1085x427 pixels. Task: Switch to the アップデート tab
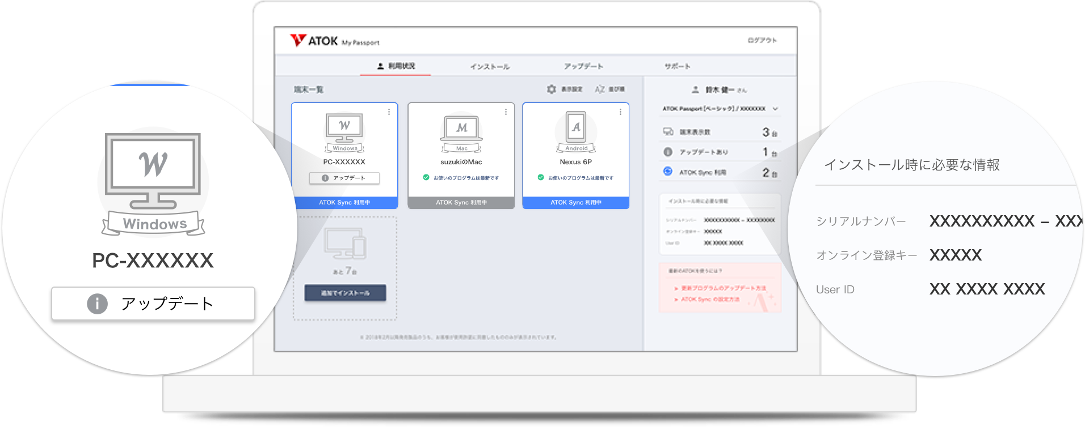click(583, 66)
